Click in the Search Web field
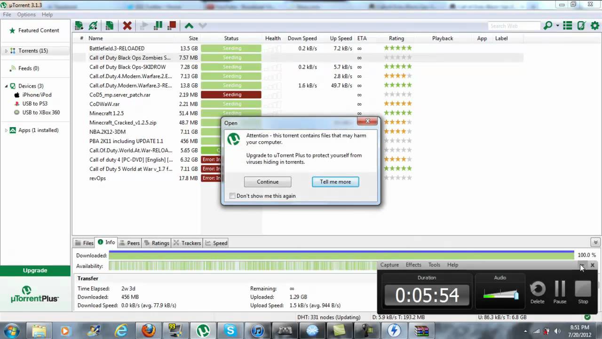 (514, 26)
